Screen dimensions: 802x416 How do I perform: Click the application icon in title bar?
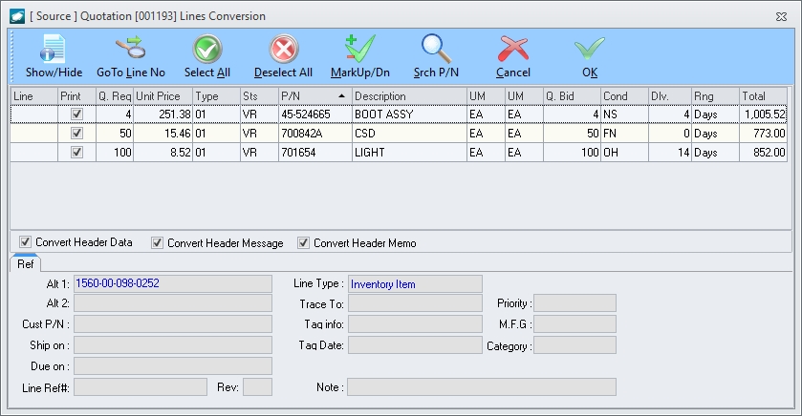[17, 16]
